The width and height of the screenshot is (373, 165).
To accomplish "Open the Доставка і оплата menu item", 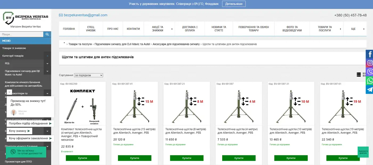I will (x=190, y=29).
